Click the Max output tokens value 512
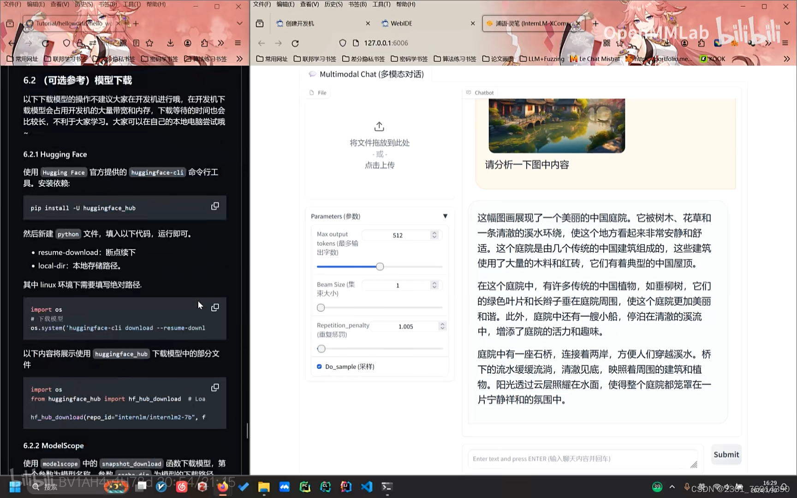The width and height of the screenshot is (797, 498). click(398, 235)
